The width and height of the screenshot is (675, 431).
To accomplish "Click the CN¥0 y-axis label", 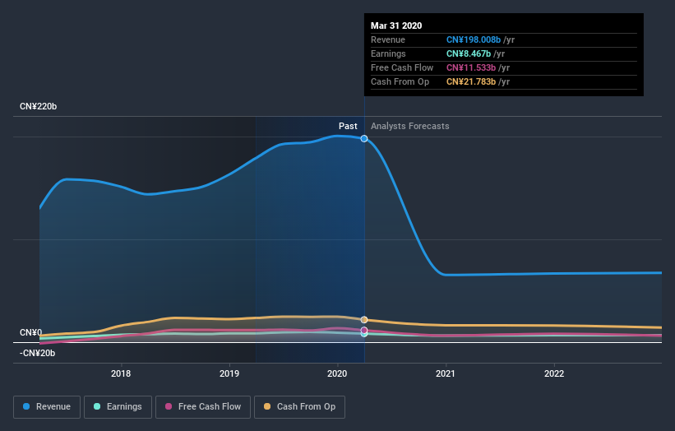I will tap(31, 332).
